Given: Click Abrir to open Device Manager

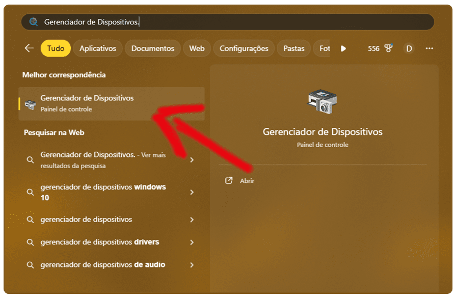Looking at the screenshot, I should (247, 181).
